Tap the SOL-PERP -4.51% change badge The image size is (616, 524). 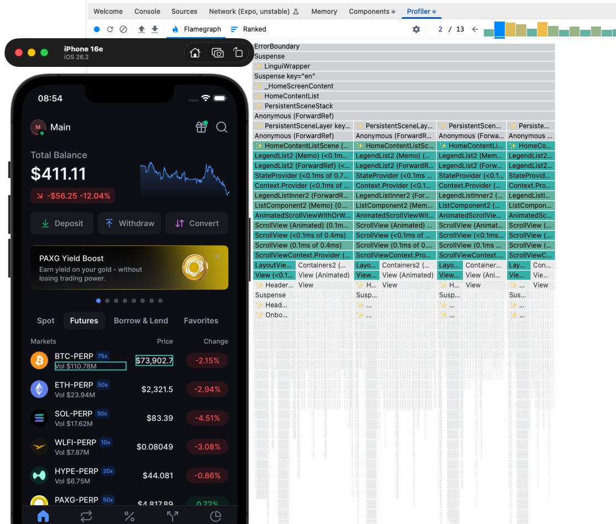tap(207, 418)
